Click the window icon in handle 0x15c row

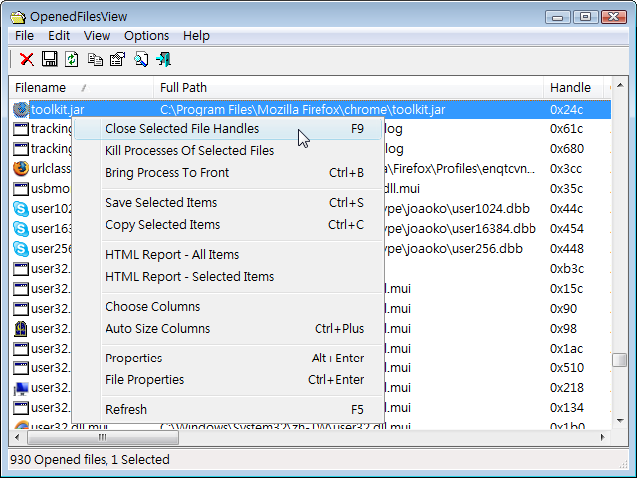tap(21, 288)
